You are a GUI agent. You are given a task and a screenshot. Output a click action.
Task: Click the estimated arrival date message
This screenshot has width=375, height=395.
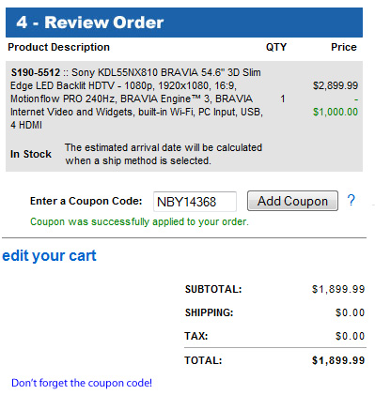[x=164, y=154]
